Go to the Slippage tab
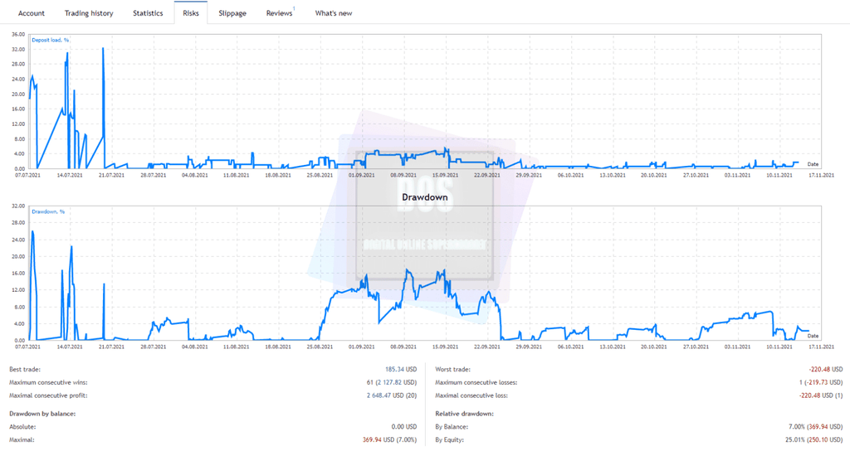This screenshot has width=850, height=456. [x=232, y=13]
